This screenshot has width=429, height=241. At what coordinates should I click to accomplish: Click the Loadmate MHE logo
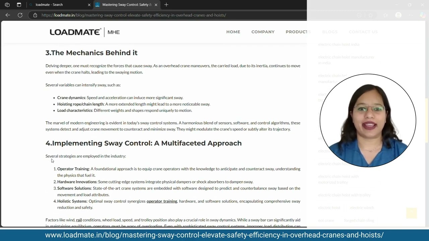coord(85,32)
